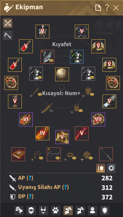This screenshot has width=123, height=217.
Task: Toggle visibility eye on glasses slot
Action: (x=58, y=158)
